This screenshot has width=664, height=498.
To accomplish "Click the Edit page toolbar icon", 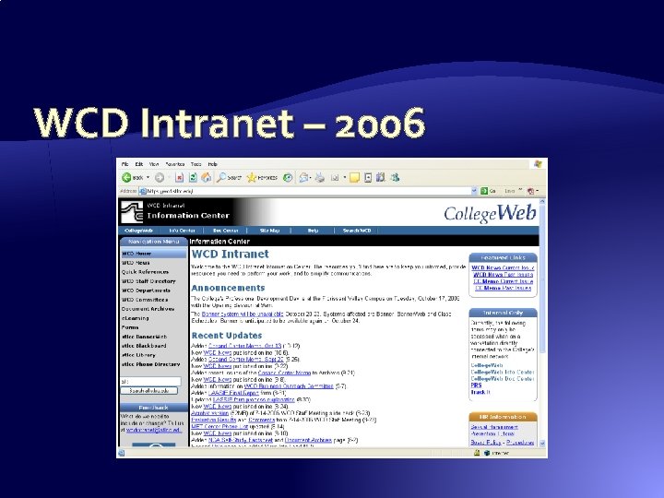I will (x=335, y=178).
